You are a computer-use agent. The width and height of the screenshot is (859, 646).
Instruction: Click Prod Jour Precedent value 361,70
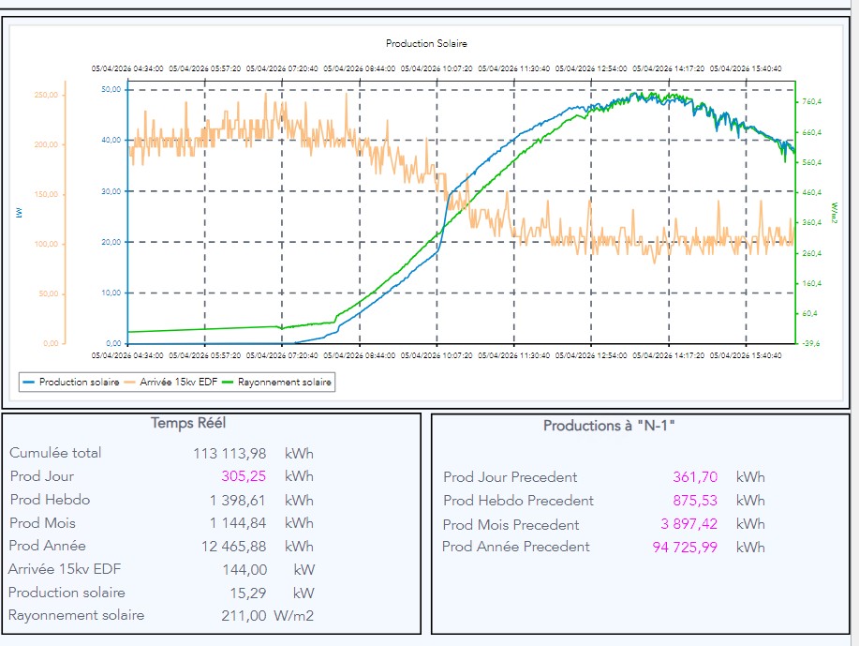point(695,477)
